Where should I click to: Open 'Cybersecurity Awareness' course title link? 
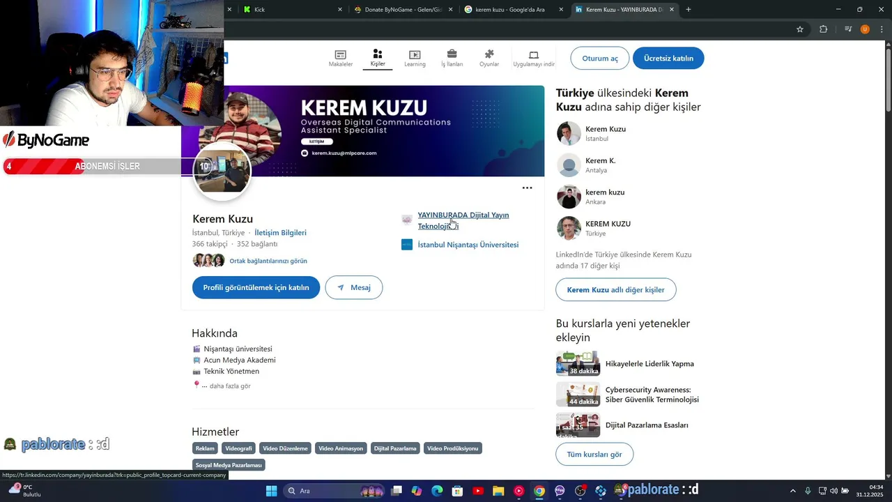click(652, 395)
